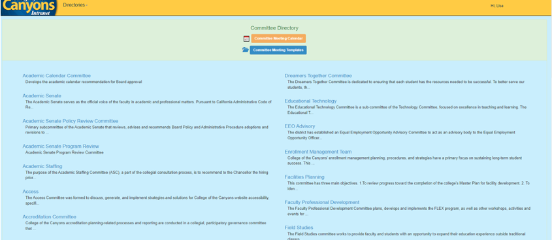Open Academic Senate Policy Review Committee

pos(71,121)
